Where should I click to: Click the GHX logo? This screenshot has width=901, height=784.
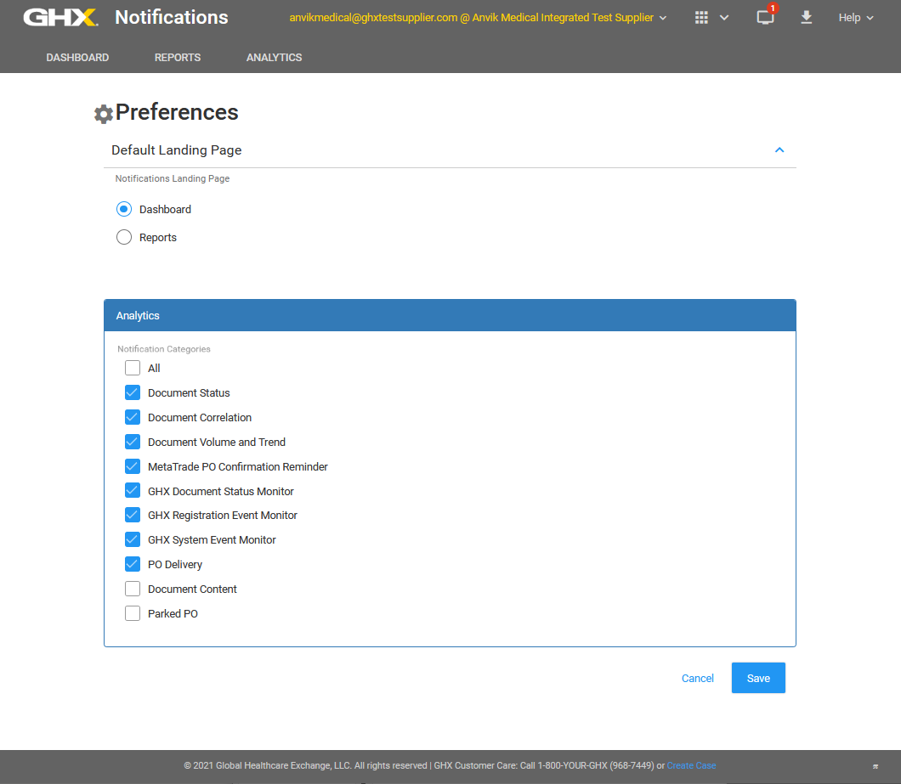[59, 18]
